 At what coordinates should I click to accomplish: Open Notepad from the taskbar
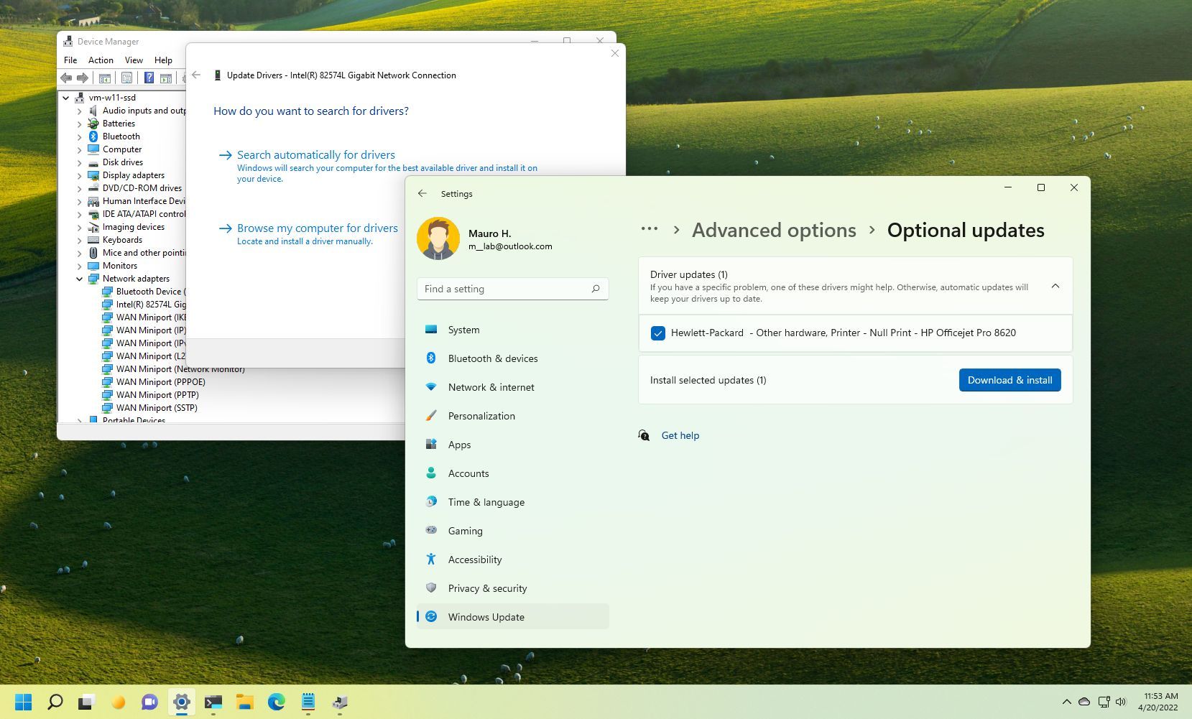(308, 702)
